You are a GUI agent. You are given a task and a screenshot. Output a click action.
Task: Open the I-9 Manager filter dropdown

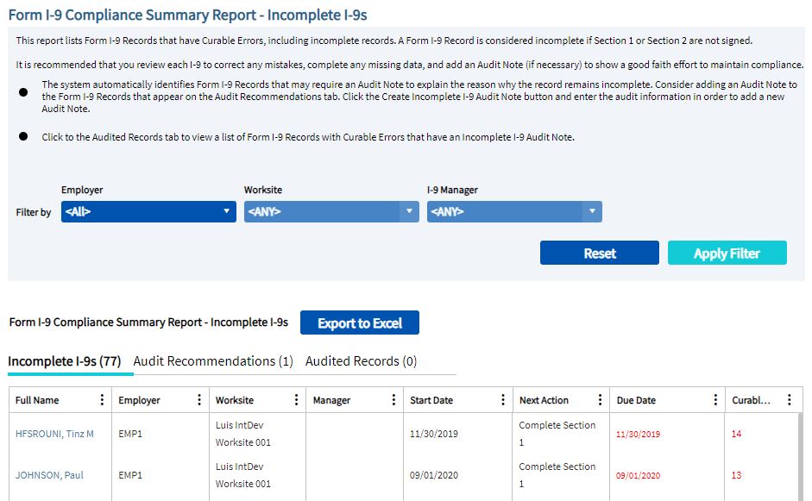coord(514,211)
